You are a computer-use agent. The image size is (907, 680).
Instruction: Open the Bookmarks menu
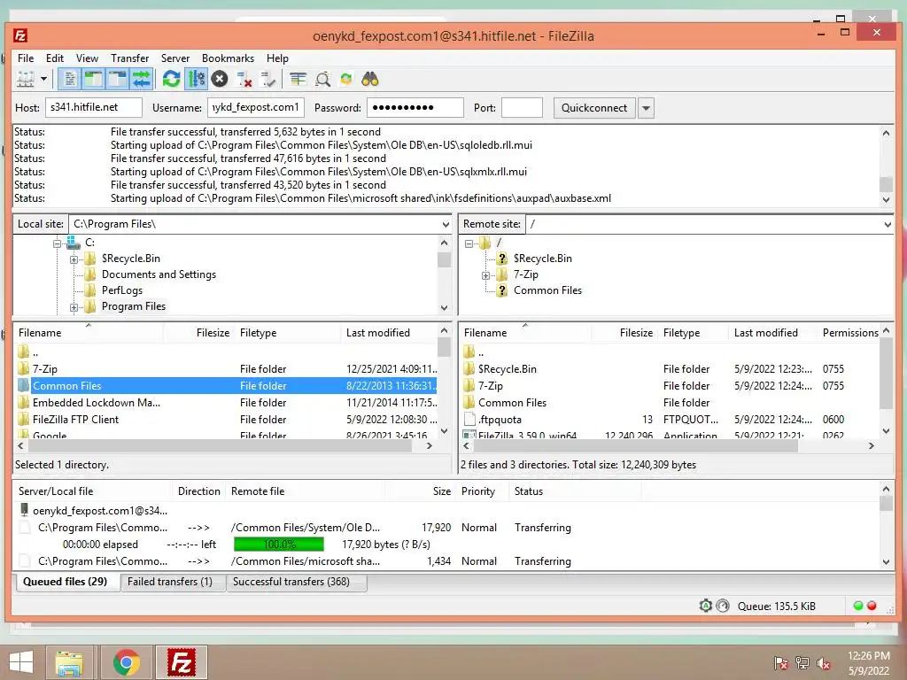pos(228,58)
